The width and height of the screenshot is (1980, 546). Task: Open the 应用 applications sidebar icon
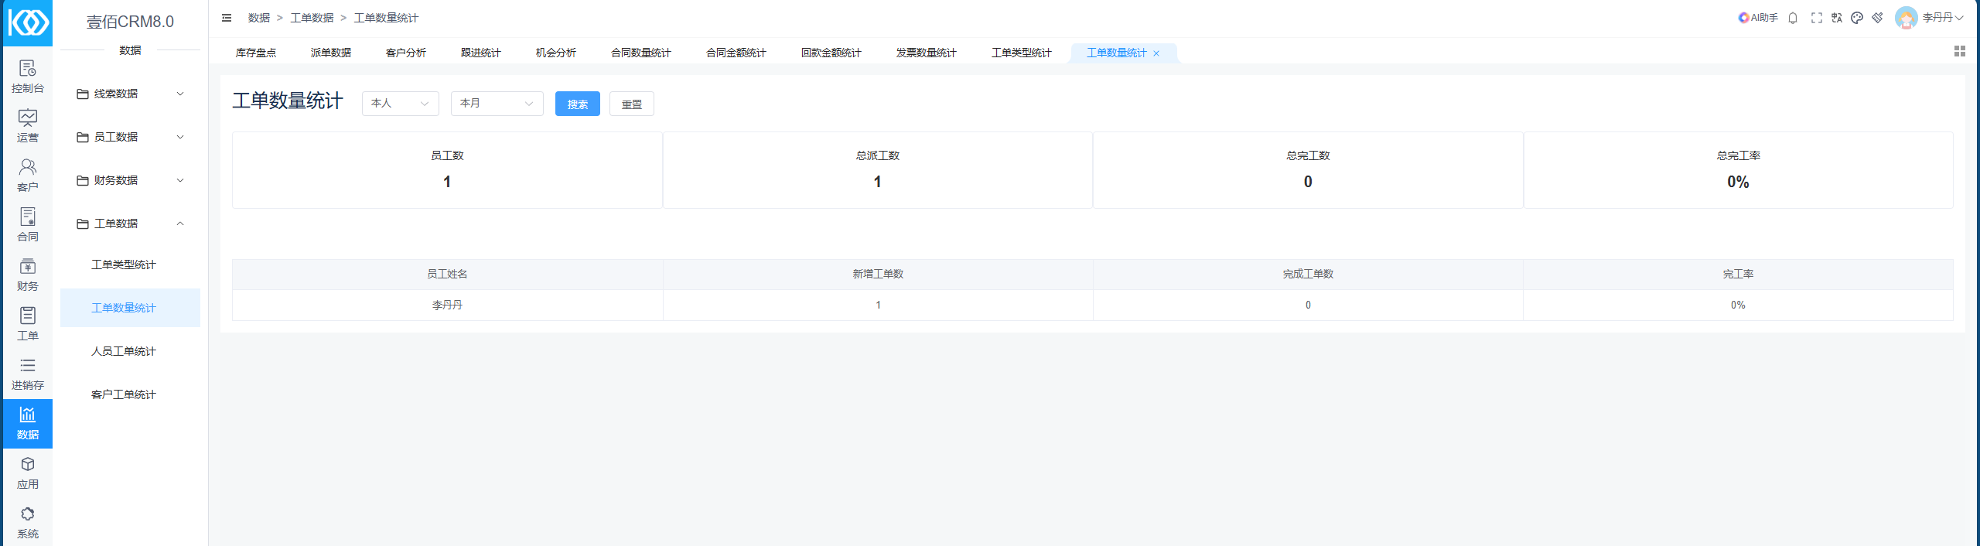[x=28, y=473]
